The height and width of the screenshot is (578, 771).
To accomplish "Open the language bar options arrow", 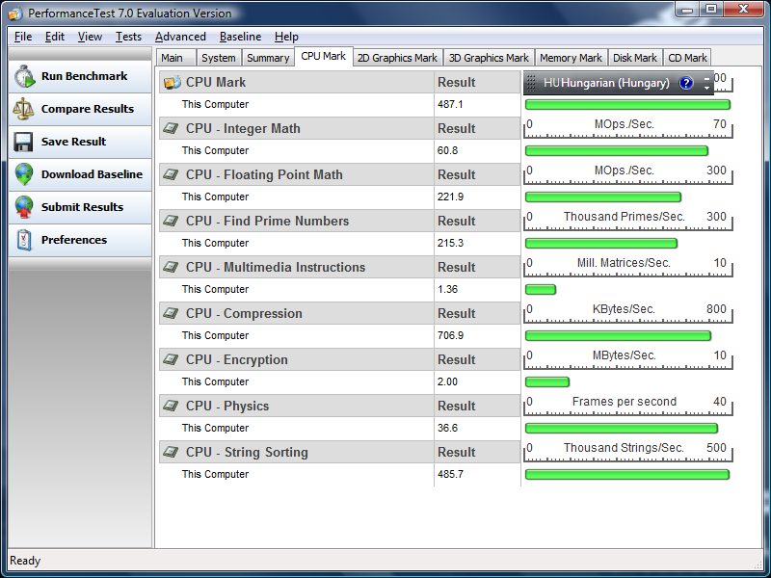I will coord(707,88).
